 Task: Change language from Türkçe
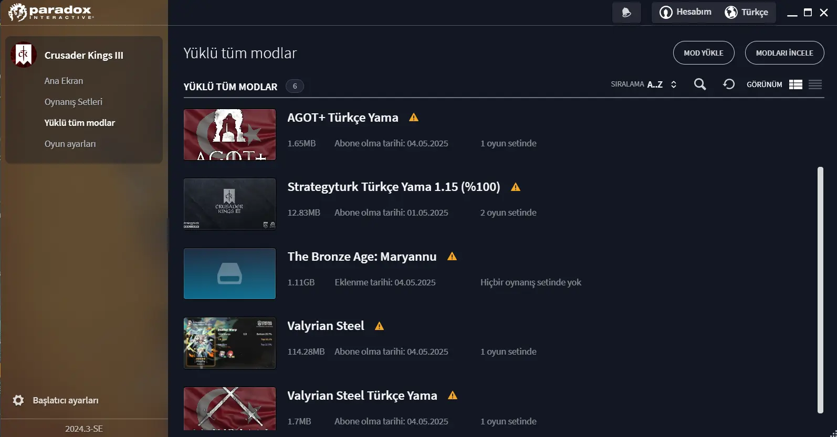[746, 12]
